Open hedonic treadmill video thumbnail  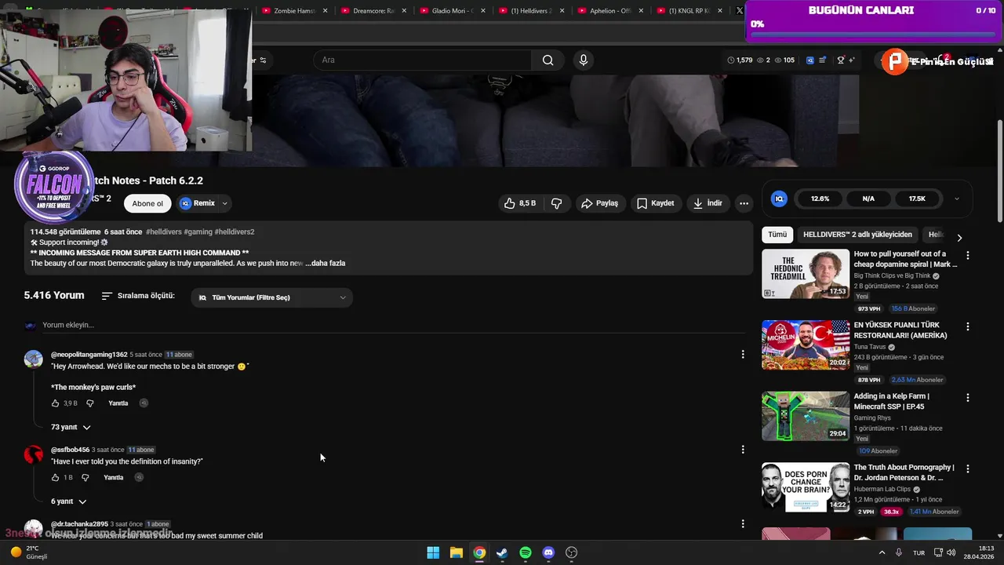806,274
